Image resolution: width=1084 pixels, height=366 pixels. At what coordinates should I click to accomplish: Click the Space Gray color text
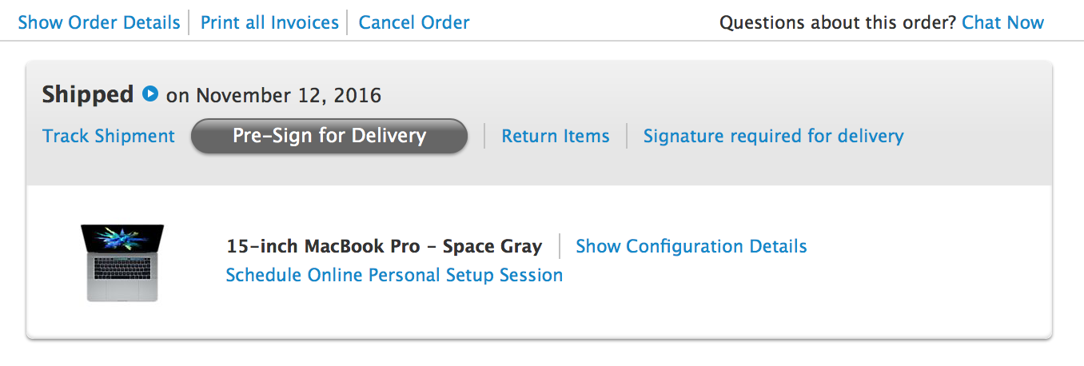(x=492, y=246)
